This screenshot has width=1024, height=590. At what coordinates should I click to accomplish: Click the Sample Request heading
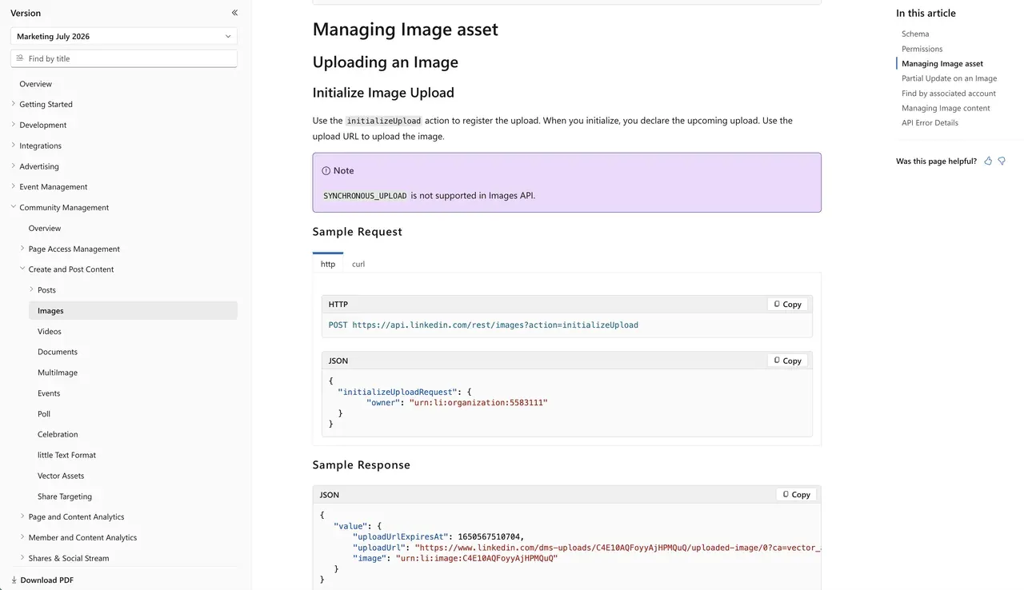click(x=358, y=232)
